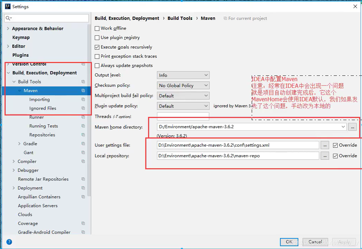Uncheck Execute goals recursively
This screenshot has height=249, width=362.
pyautogui.click(x=97, y=47)
